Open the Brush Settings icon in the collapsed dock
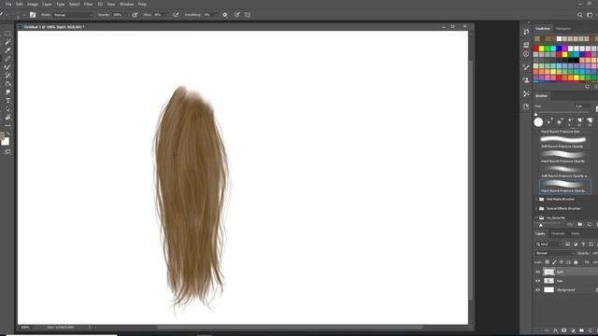This screenshot has height=336, width=598. tap(526, 67)
